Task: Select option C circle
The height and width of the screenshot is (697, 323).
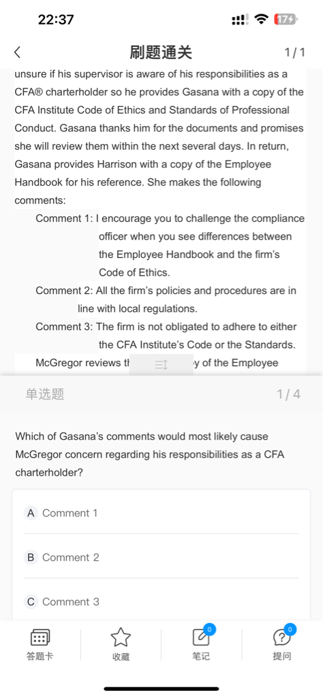Action: (x=31, y=602)
